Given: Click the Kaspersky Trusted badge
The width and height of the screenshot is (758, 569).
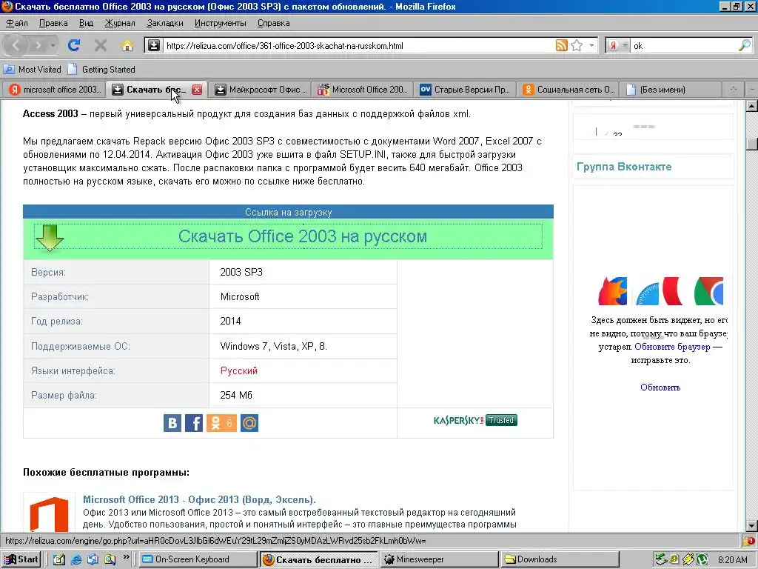Looking at the screenshot, I should pyautogui.click(x=475, y=420).
